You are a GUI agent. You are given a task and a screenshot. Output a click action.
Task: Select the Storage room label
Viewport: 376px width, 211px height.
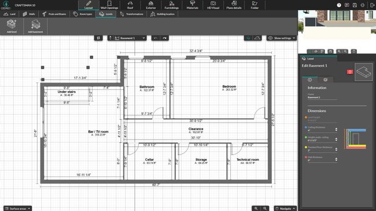pos(201,160)
